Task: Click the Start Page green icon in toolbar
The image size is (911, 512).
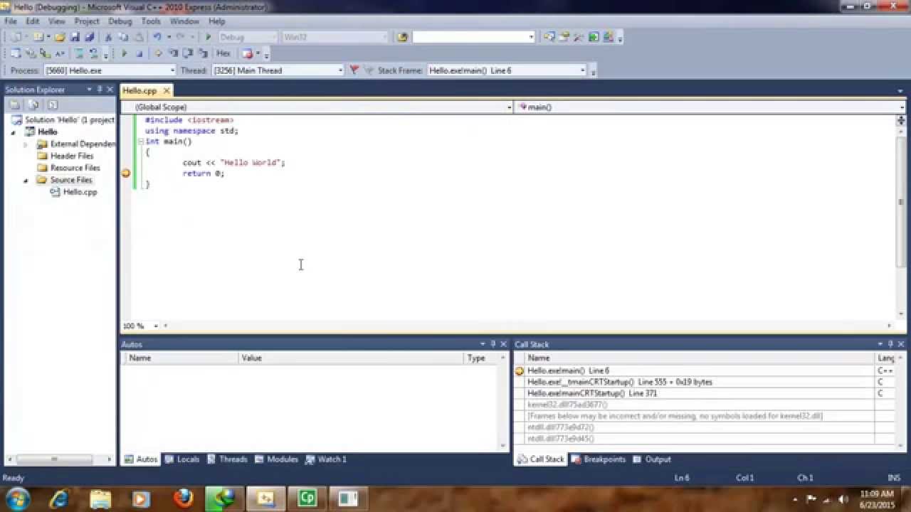Action: (594, 37)
